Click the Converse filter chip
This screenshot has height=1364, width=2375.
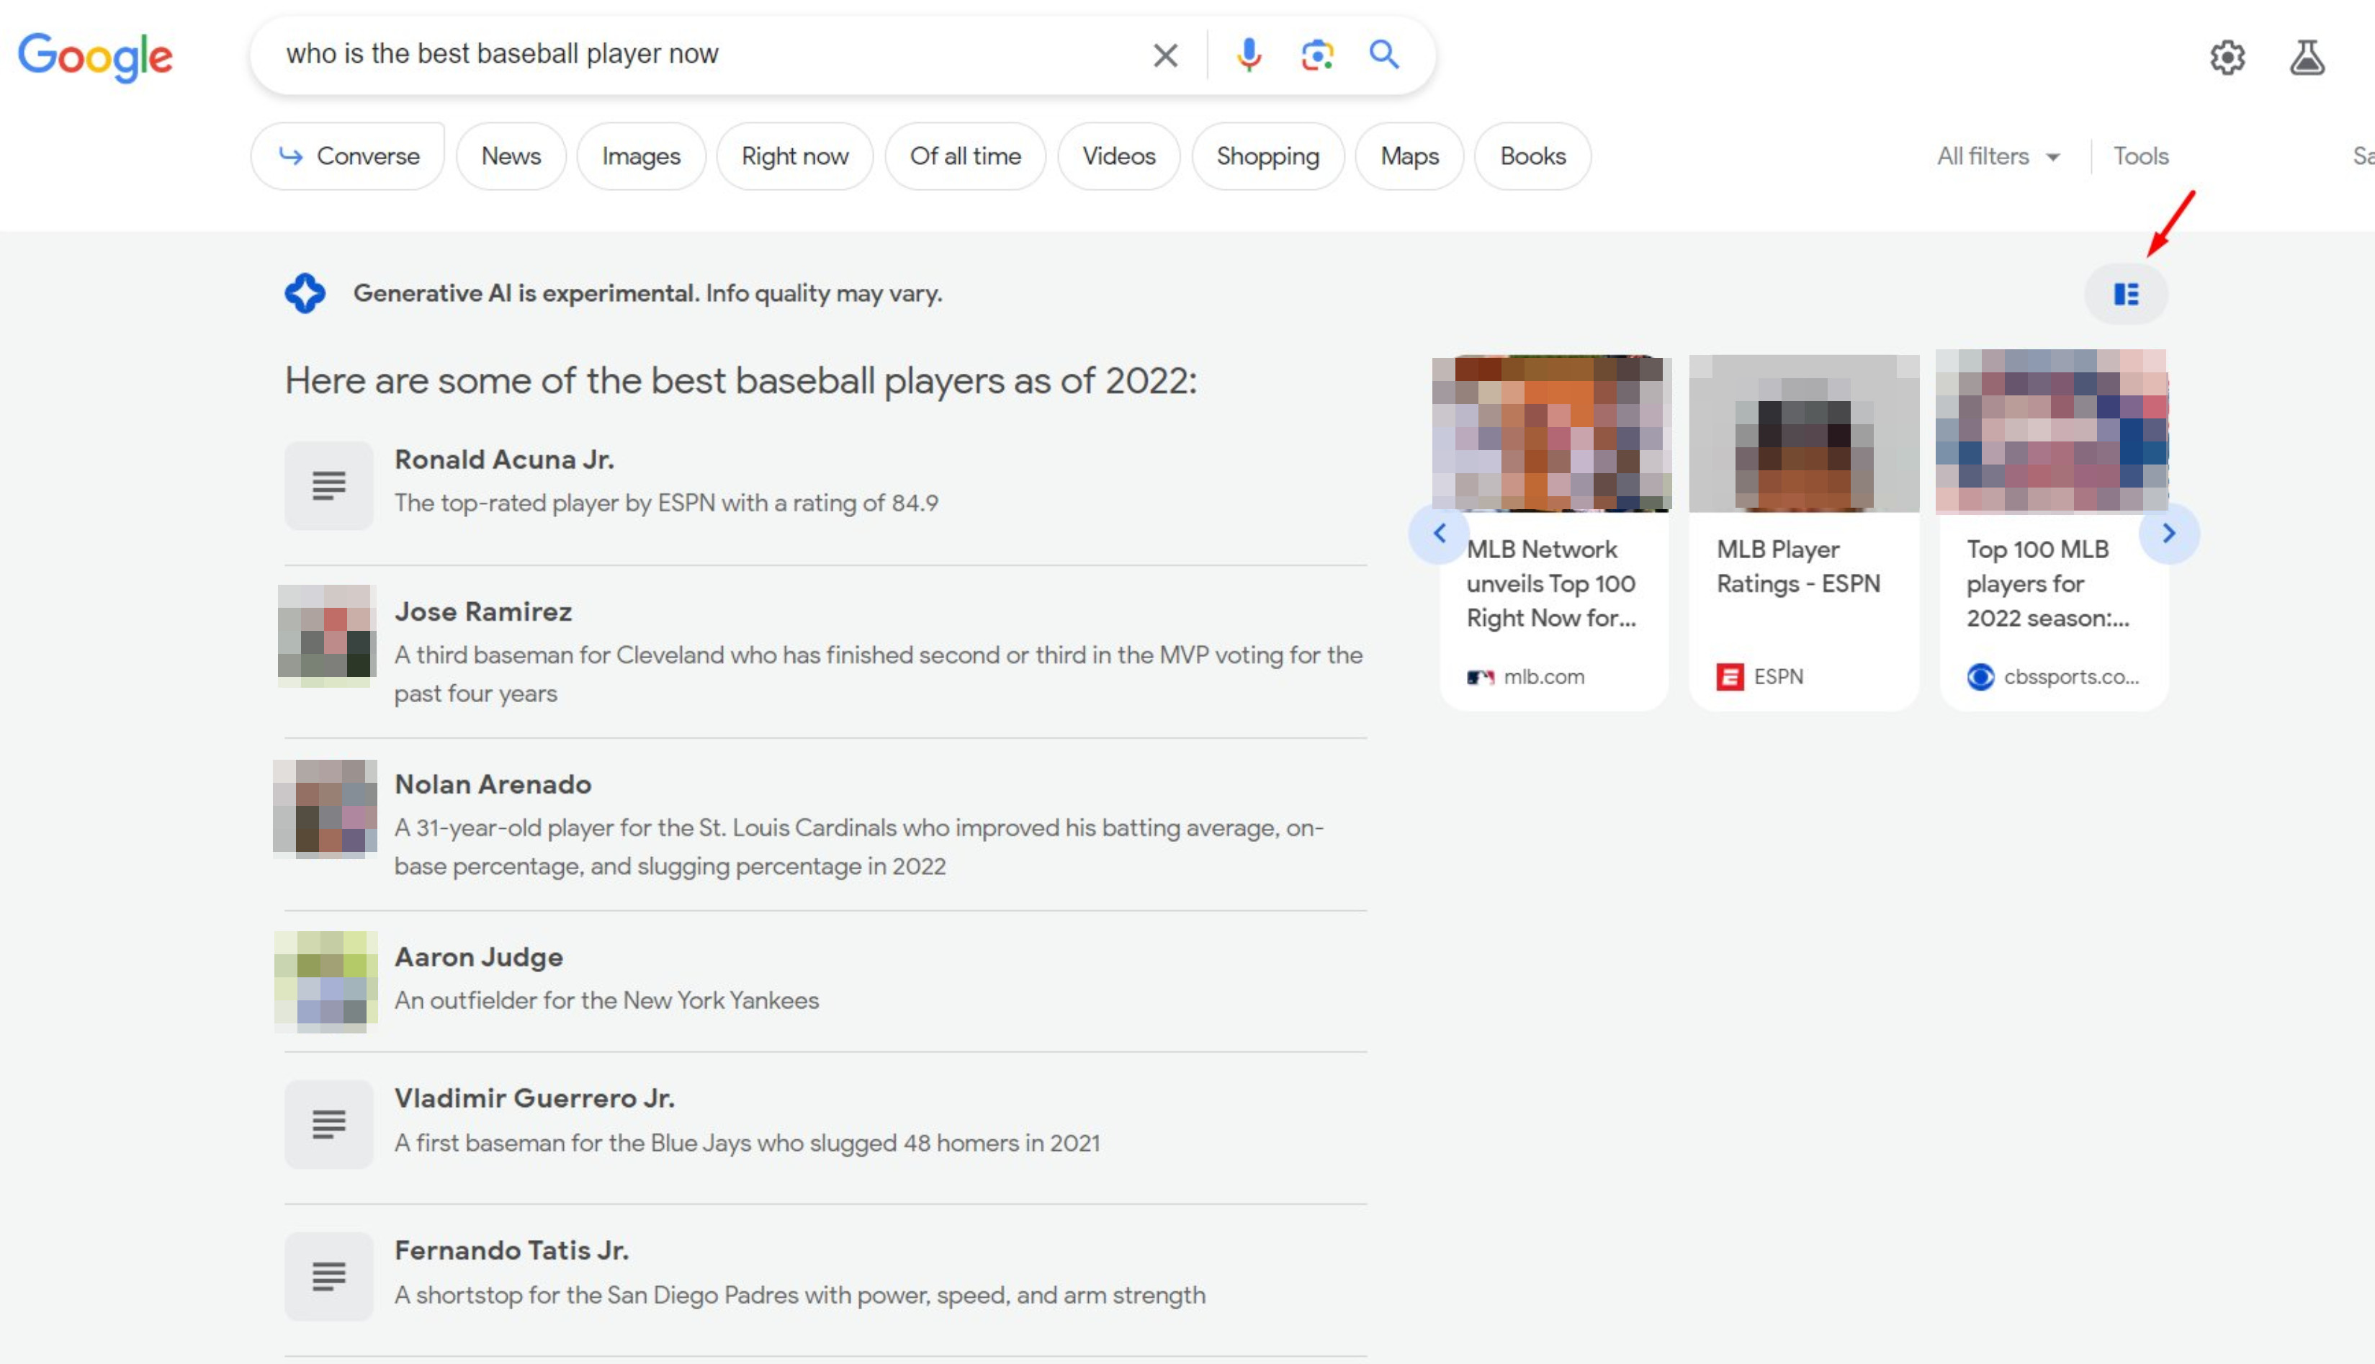click(347, 156)
